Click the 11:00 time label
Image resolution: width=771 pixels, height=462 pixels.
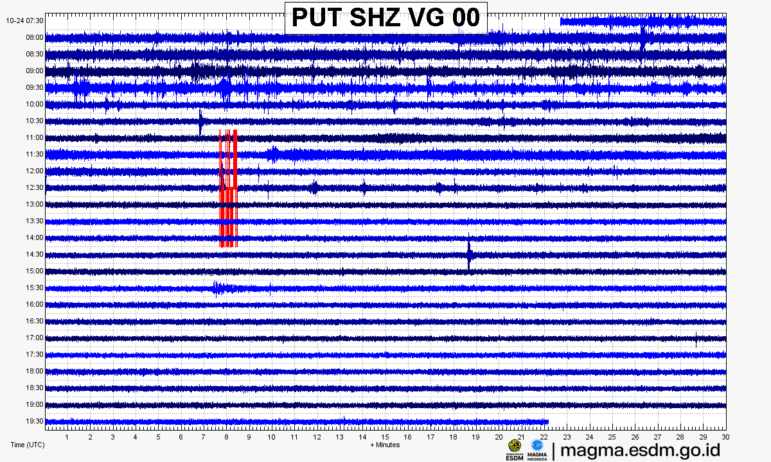35,137
